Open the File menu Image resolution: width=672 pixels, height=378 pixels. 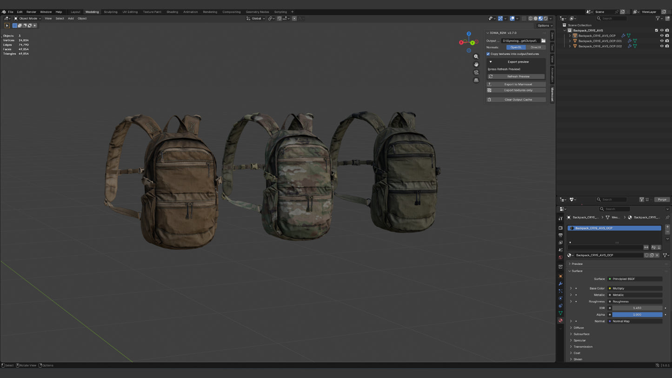point(11,12)
